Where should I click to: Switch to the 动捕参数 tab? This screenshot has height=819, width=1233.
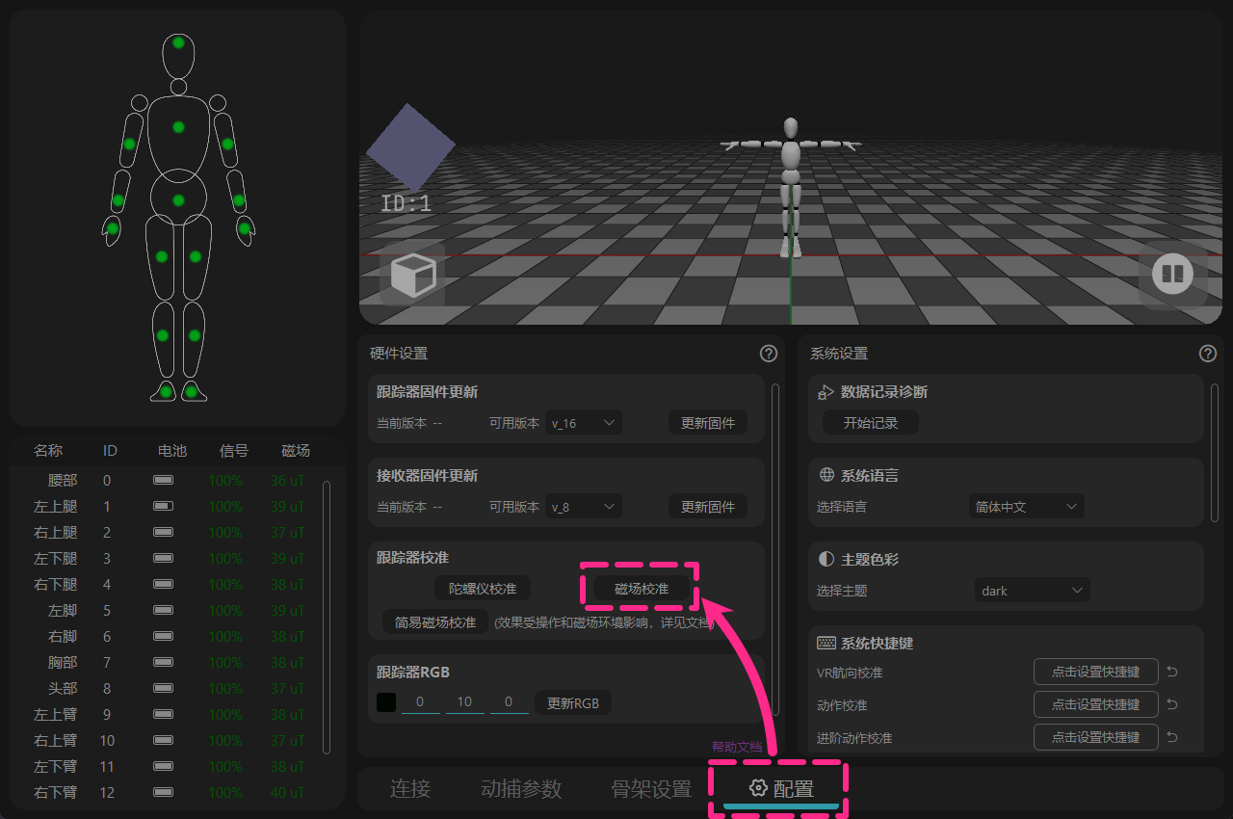[x=521, y=789]
